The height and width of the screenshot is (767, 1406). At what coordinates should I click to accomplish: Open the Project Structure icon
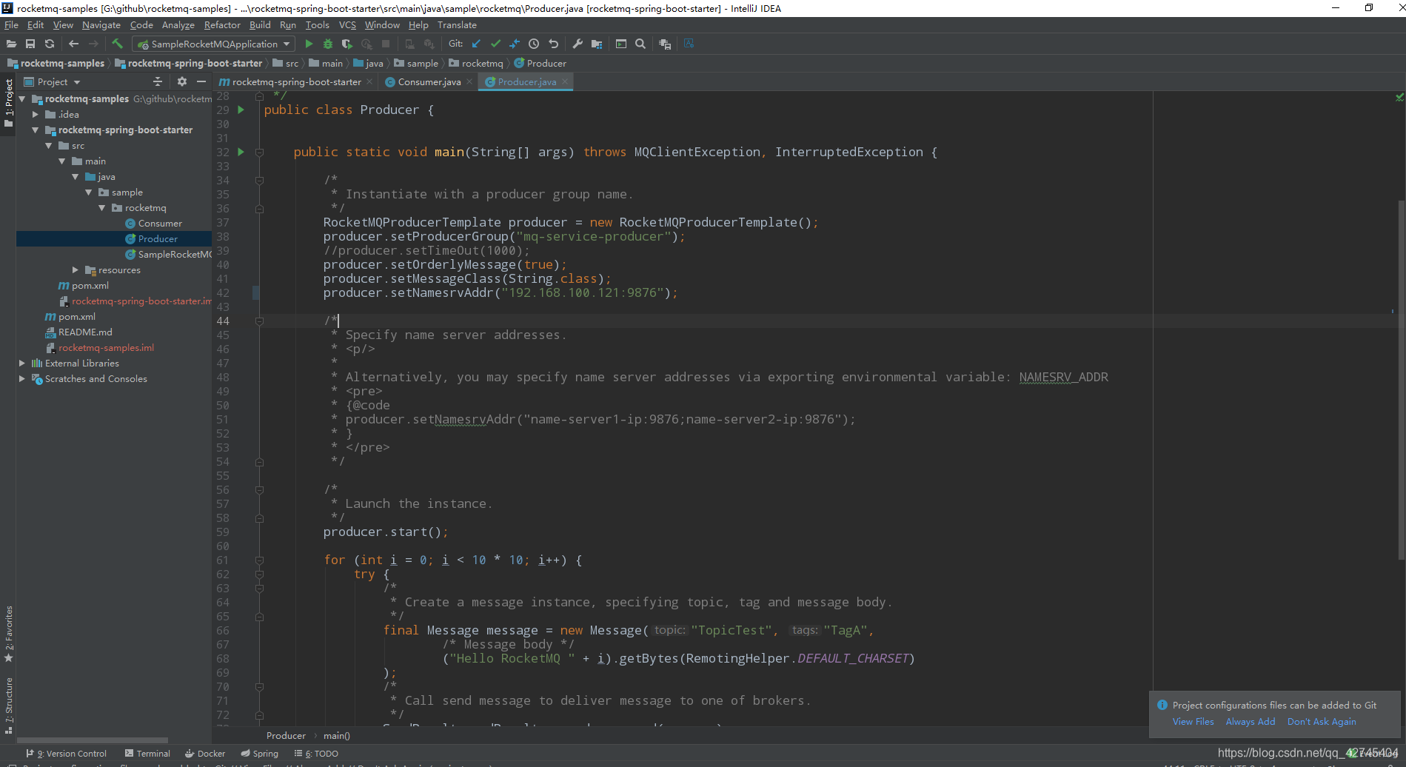point(597,44)
